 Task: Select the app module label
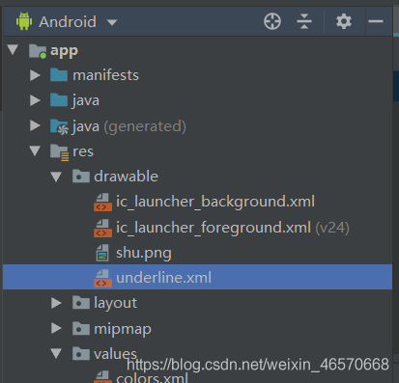[64, 51]
